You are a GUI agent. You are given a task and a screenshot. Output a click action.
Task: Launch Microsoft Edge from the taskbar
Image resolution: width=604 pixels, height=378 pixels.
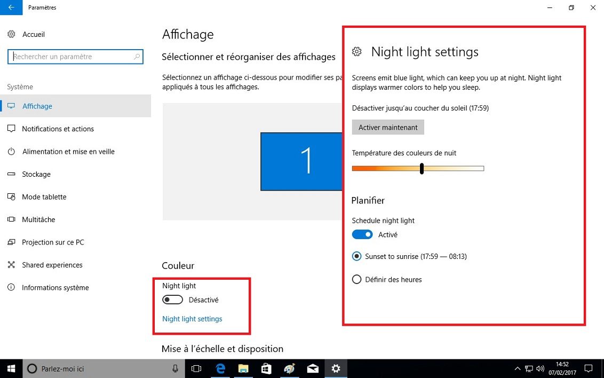pos(220,368)
